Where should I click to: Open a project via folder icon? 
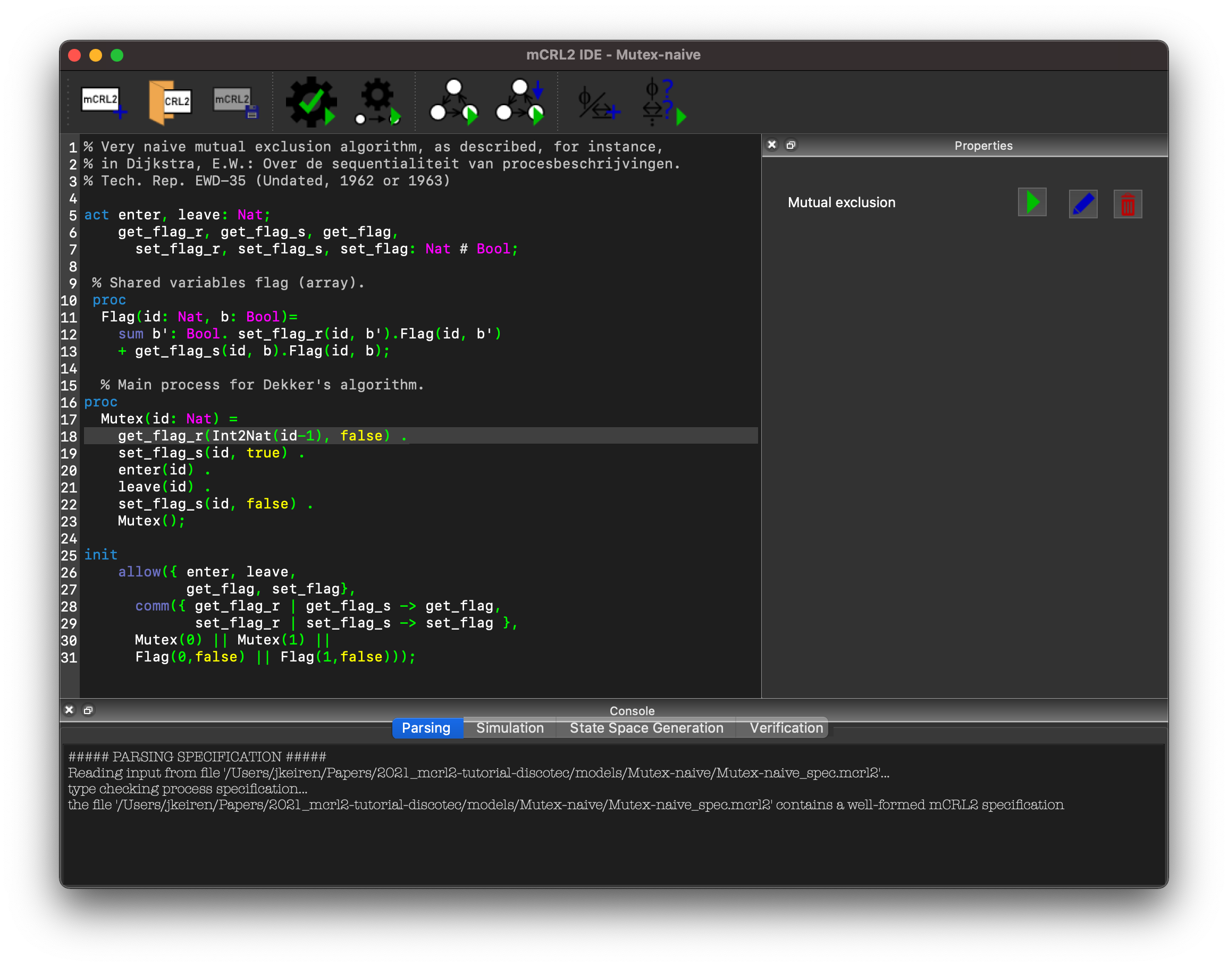[170, 102]
